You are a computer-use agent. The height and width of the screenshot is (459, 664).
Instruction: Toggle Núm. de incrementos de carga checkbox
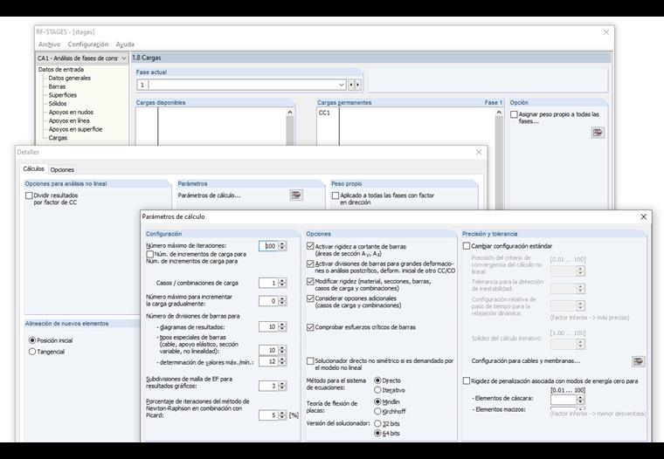[x=150, y=254]
